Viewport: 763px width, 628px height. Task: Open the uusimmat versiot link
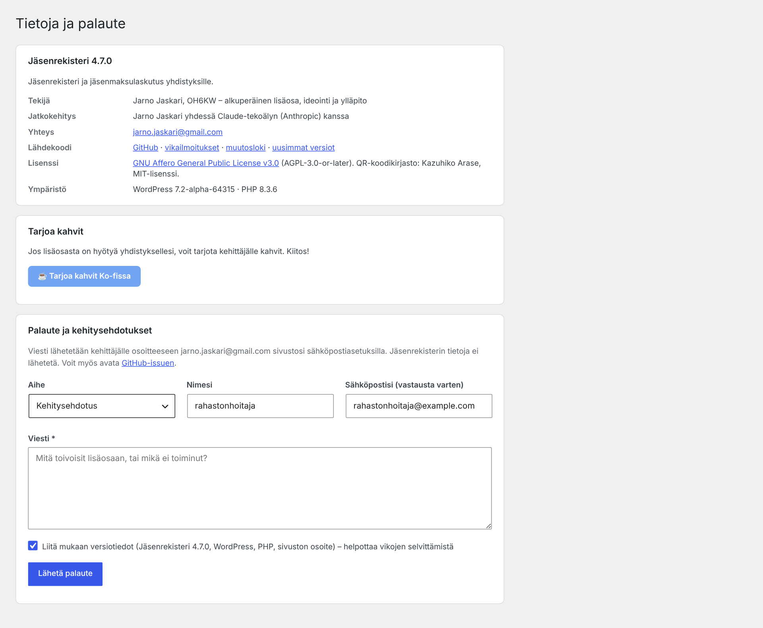[303, 147]
